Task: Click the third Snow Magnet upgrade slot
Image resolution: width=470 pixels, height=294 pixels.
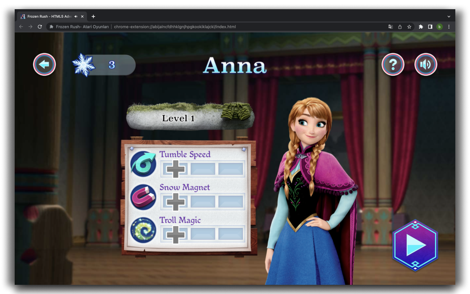Action: 231,202
